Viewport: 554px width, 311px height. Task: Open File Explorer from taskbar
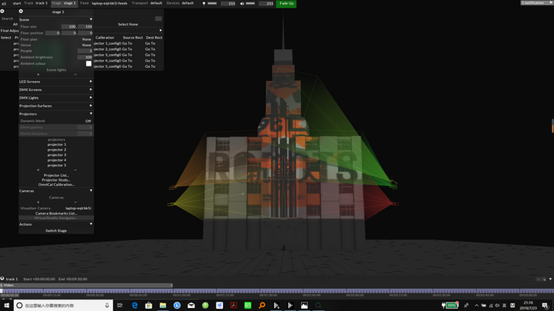(x=163, y=306)
